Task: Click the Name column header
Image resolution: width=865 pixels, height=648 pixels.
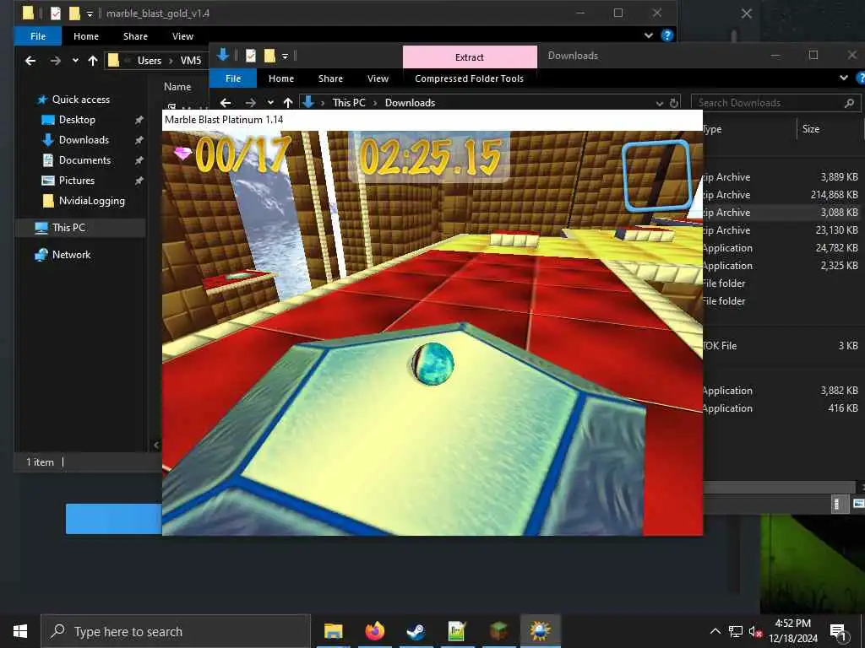Action: (x=177, y=87)
